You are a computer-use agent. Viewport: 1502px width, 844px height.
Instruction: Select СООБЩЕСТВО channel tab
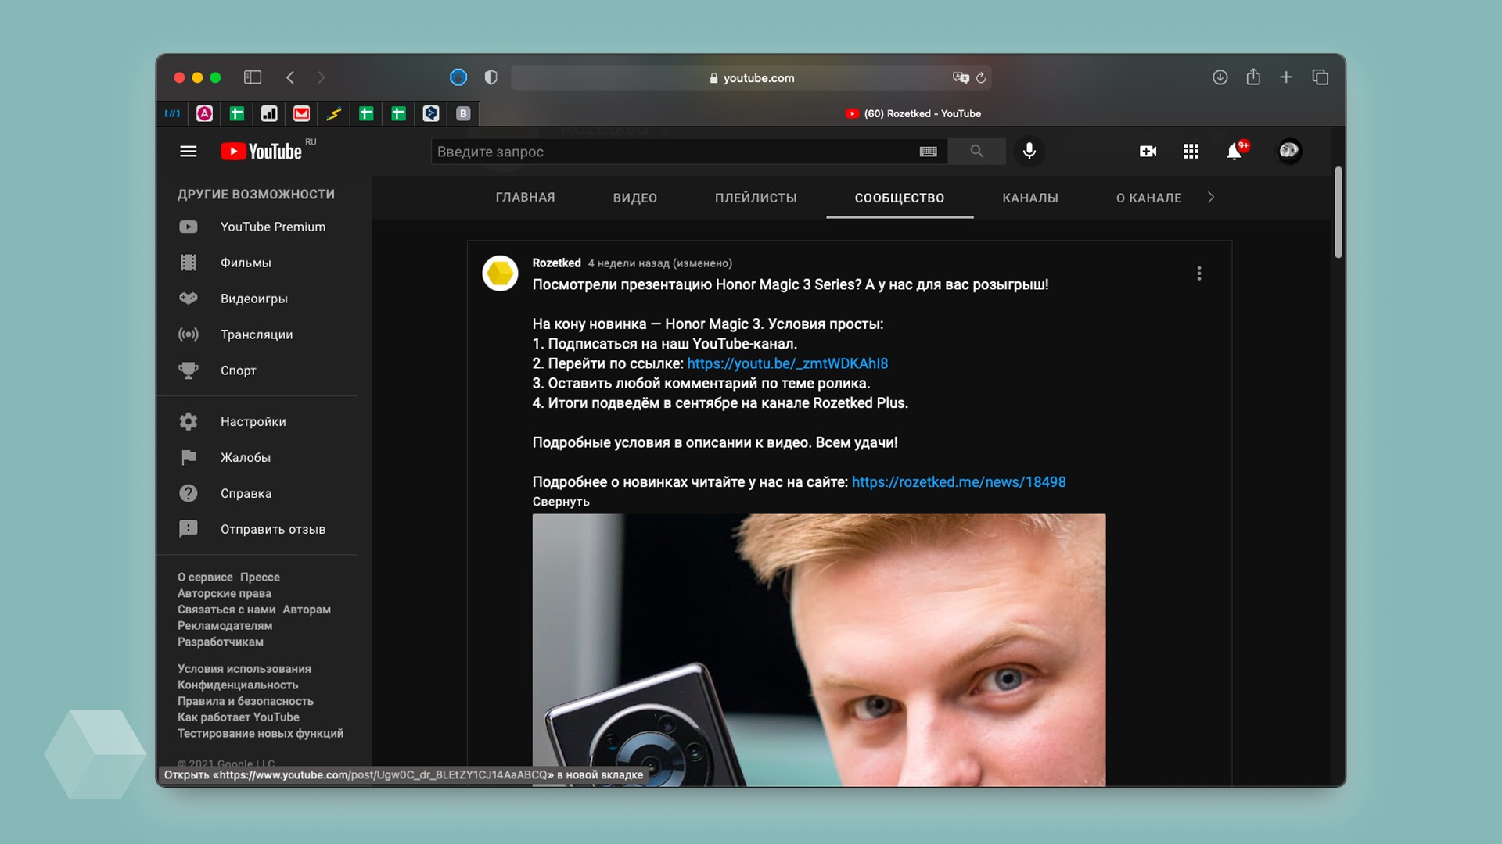tap(900, 198)
